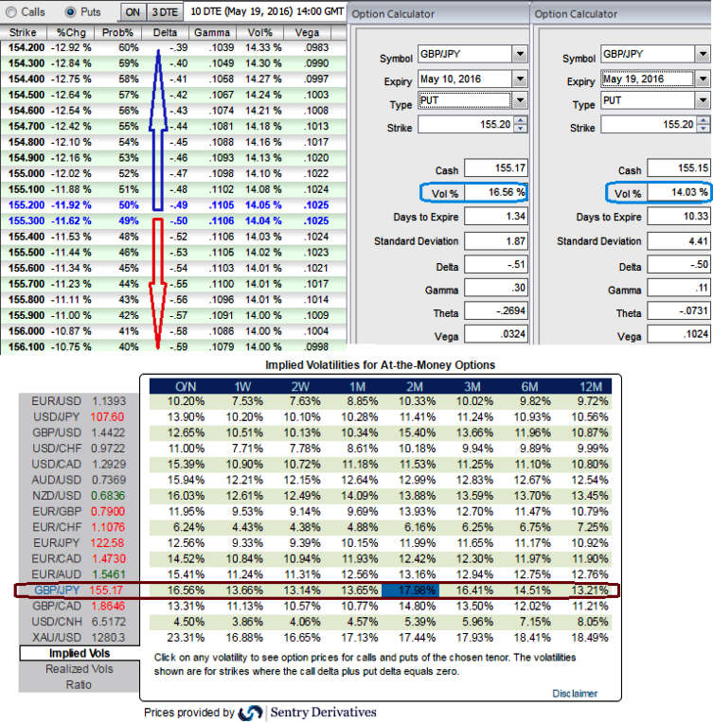Click Days to Expire field showing 10.33
This screenshot has width=713, height=723.
pyautogui.click(x=678, y=217)
